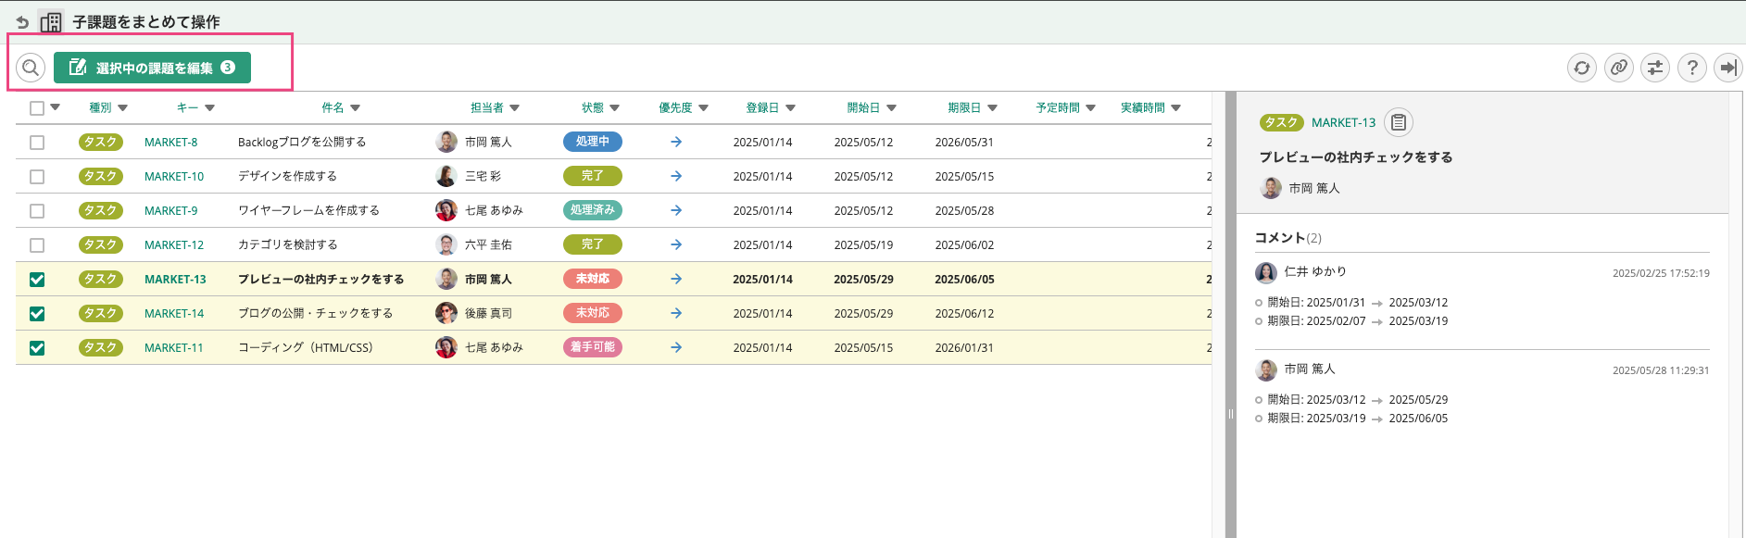Screen dimensions: 1746x538
Task: Open the 期限日 column filter dropdown
Action: tap(993, 108)
